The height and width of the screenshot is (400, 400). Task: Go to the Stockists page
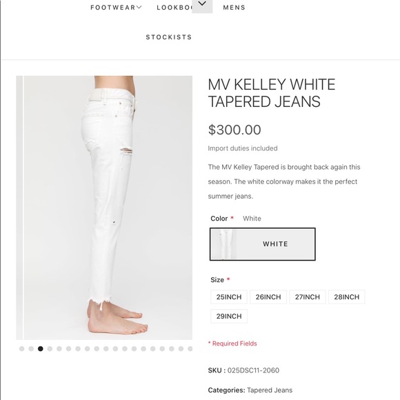pos(169,37)
